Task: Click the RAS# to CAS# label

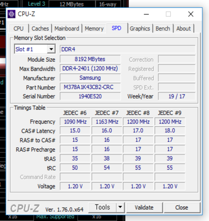Action: (x=38, y=140)
